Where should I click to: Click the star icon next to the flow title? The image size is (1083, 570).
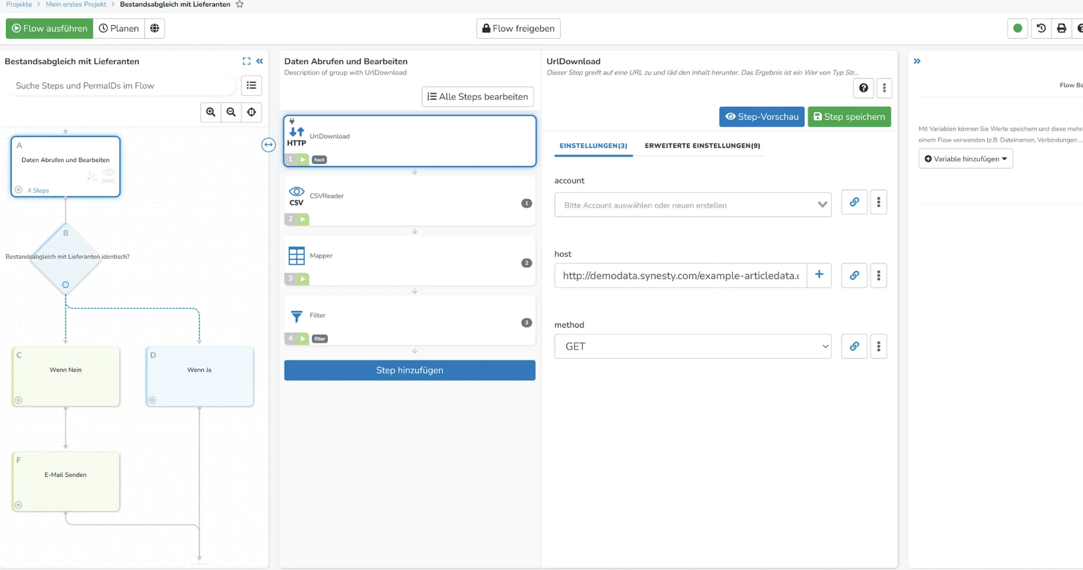[240, 5]
